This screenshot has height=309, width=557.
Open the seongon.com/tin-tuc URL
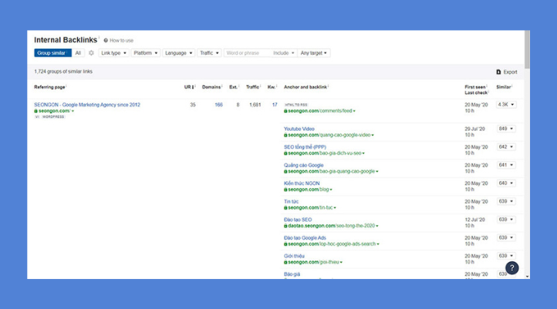coord(310,207)
